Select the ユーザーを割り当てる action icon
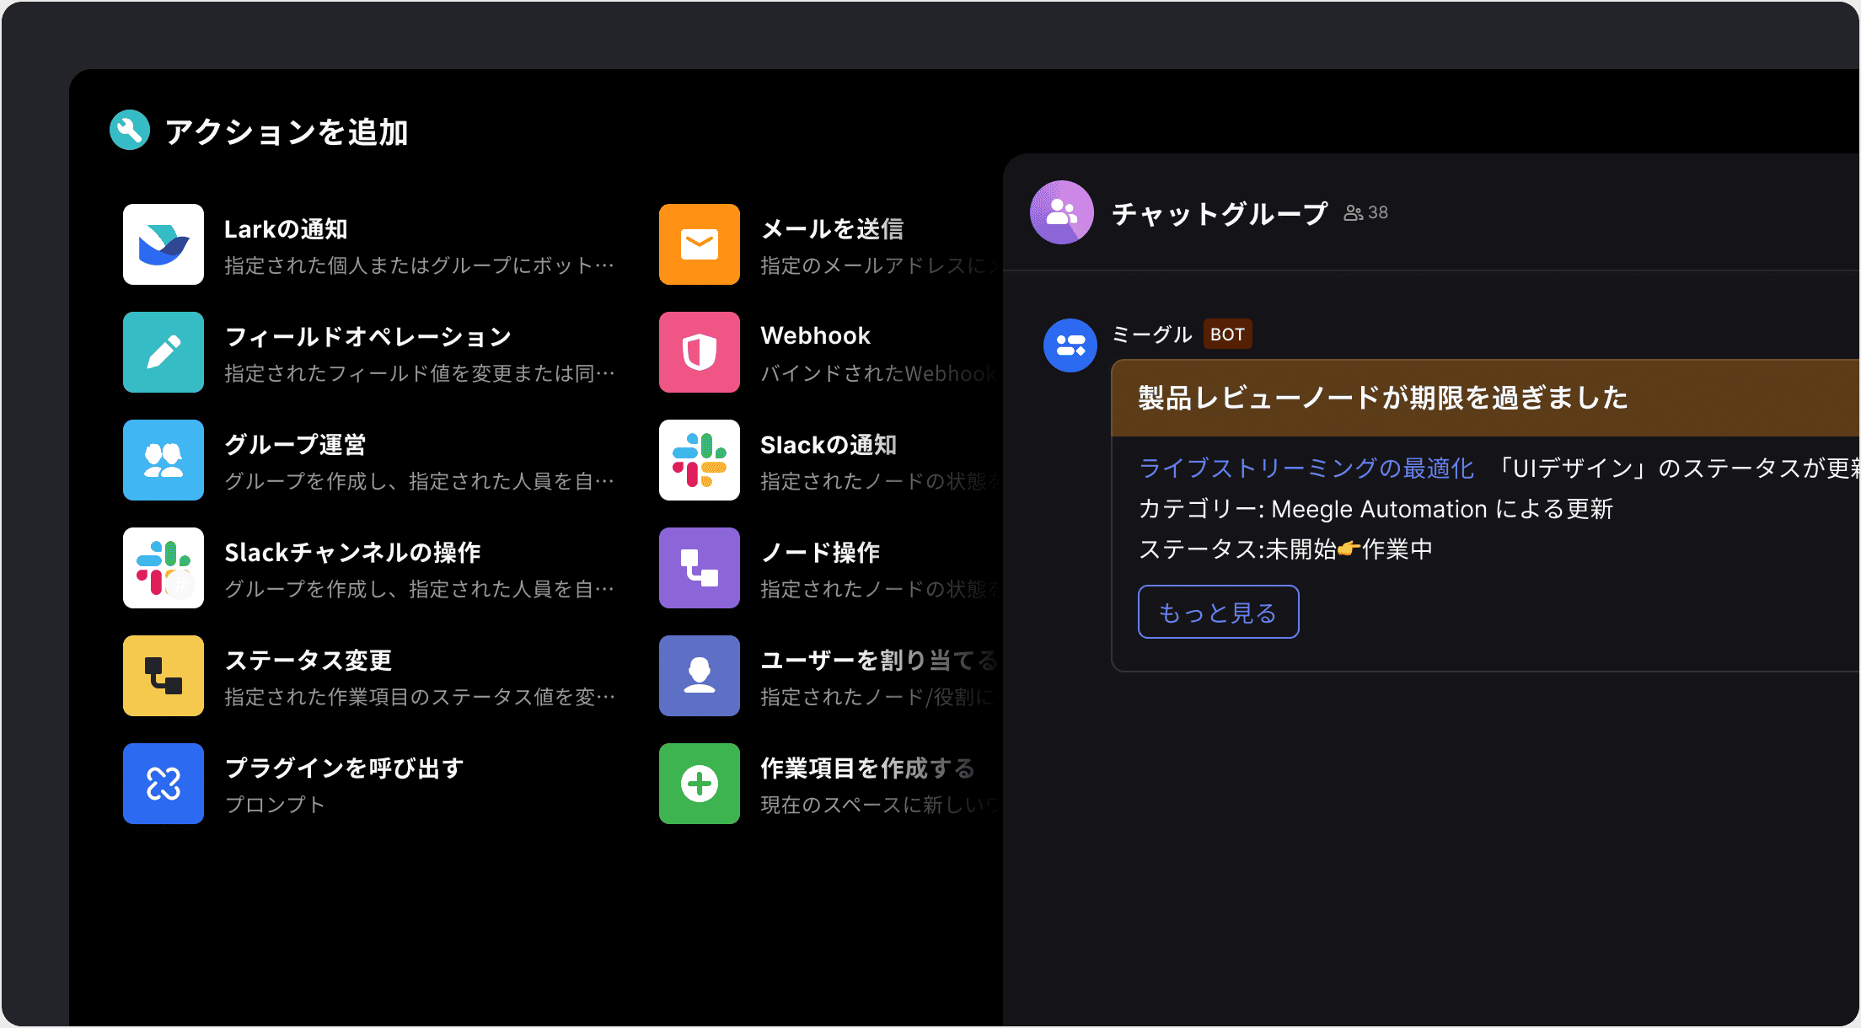Image resolution: width=1861 pixels, height=1028 pixels. pos(699,676)
